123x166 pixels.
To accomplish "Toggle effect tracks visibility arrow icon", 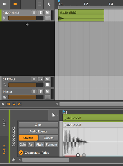I will click(14, 104).
